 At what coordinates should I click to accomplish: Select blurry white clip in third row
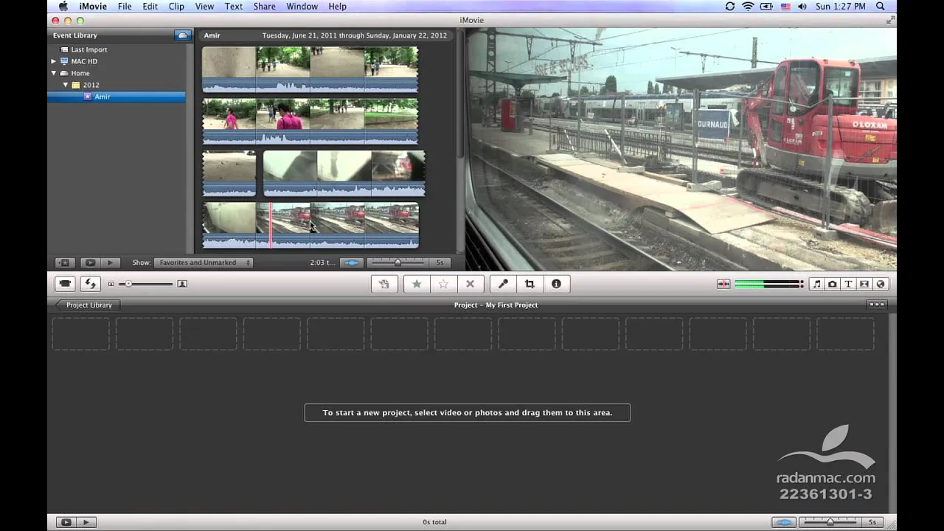(344, 173)
